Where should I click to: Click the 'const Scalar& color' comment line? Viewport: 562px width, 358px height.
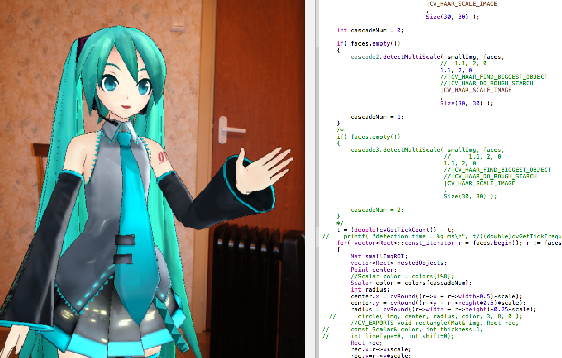[402, 330]
